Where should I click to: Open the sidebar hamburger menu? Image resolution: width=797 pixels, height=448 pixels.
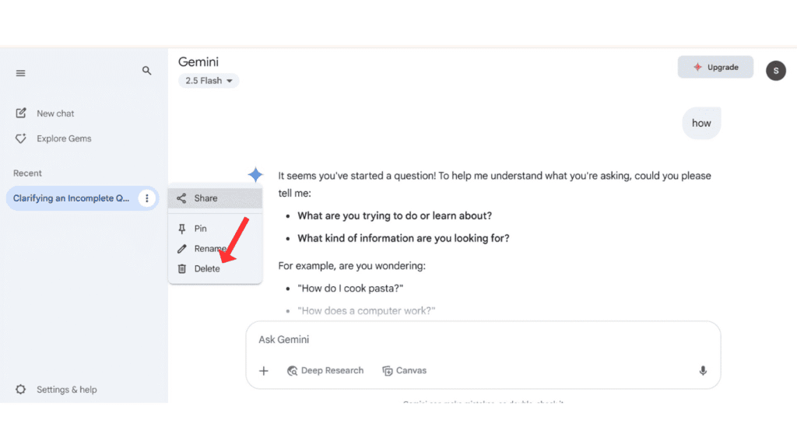point(20,72)
